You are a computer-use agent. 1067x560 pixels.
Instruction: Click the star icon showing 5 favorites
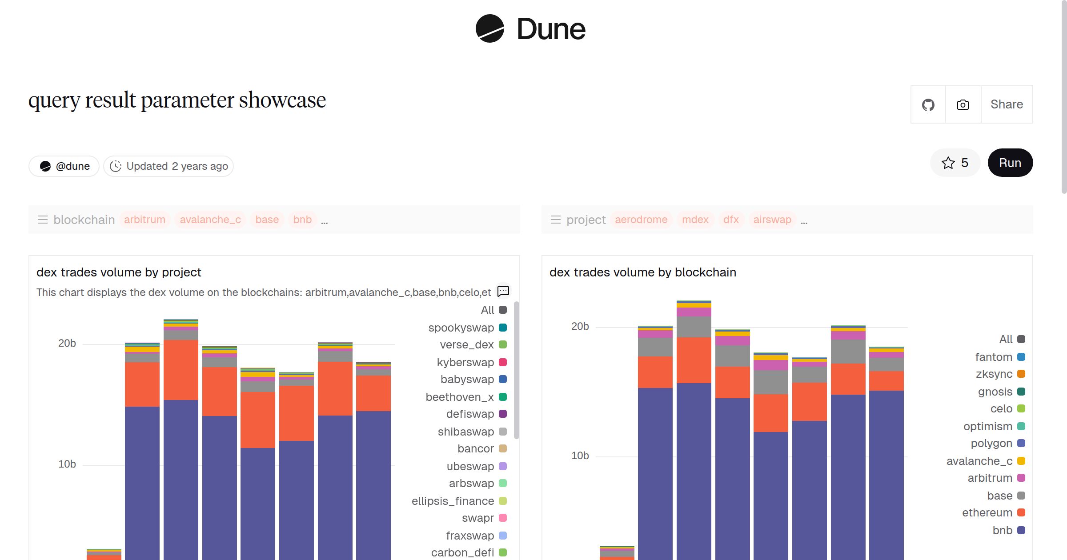(x=949, y=163)
